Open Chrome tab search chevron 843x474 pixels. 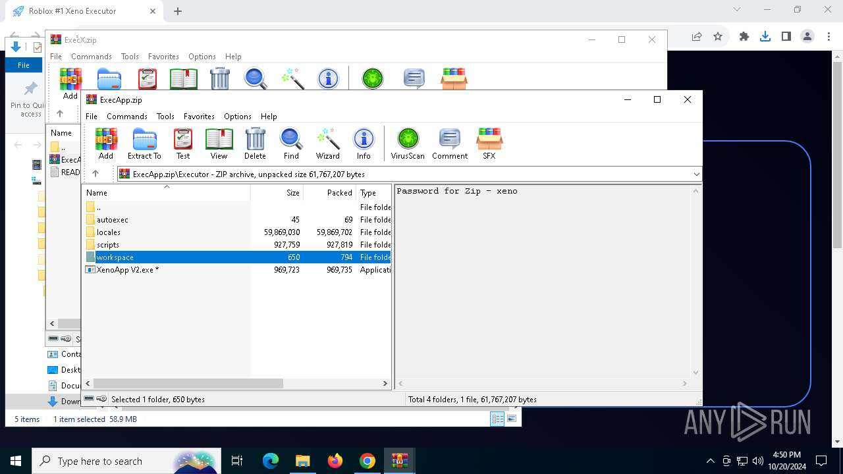(x=737, y=10)
